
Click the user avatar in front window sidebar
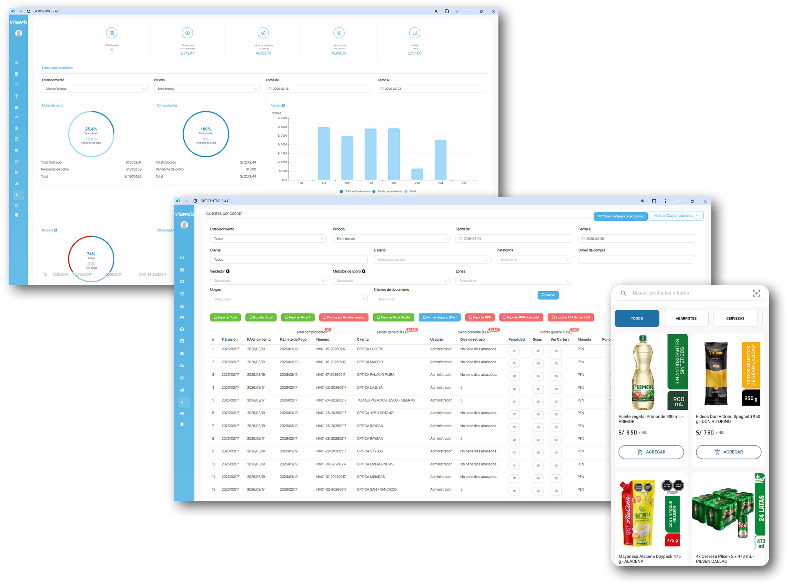184,225
